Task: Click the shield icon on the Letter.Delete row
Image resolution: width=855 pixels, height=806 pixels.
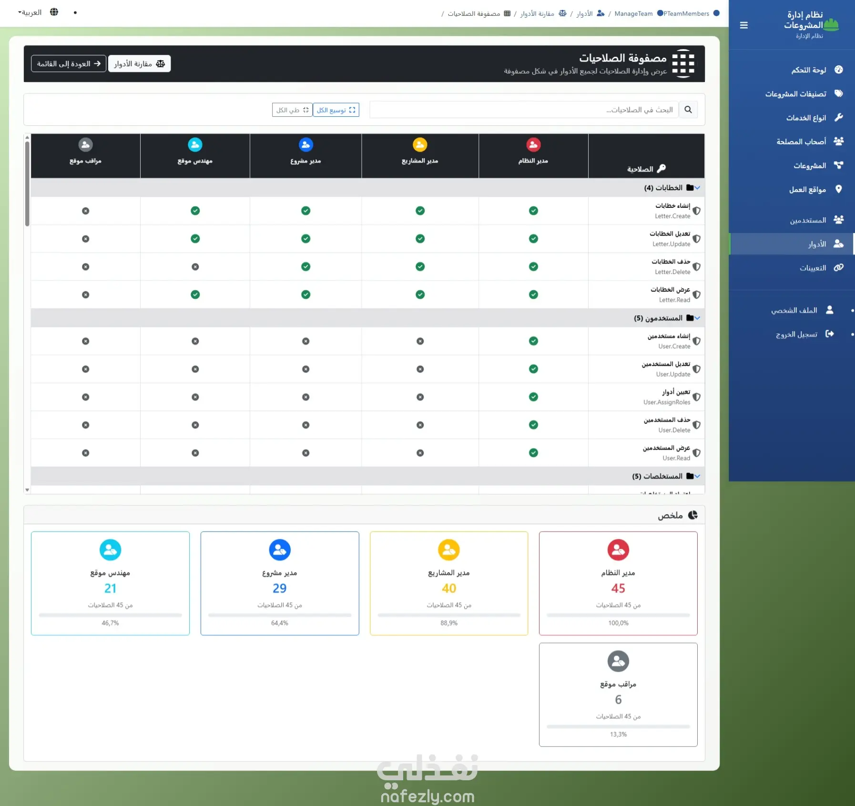Action: (697, 267)
